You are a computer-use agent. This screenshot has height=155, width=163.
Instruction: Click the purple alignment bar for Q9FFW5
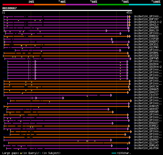tap(67, 59)
